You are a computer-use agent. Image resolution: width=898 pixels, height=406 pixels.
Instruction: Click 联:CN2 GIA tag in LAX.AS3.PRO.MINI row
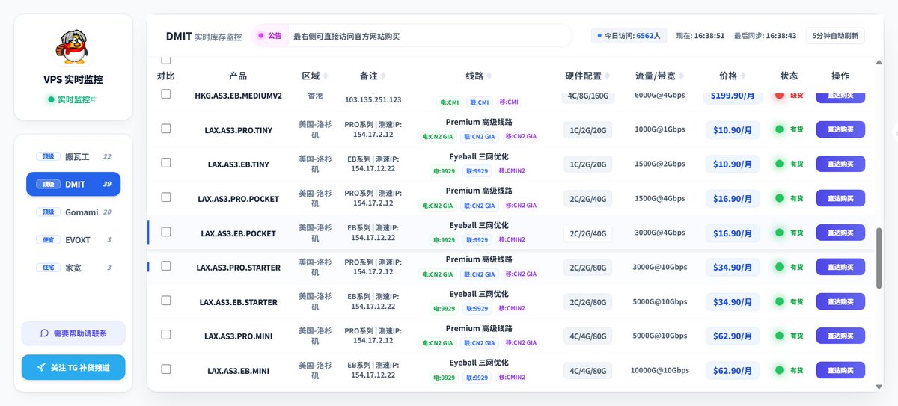tap(479, 342)
